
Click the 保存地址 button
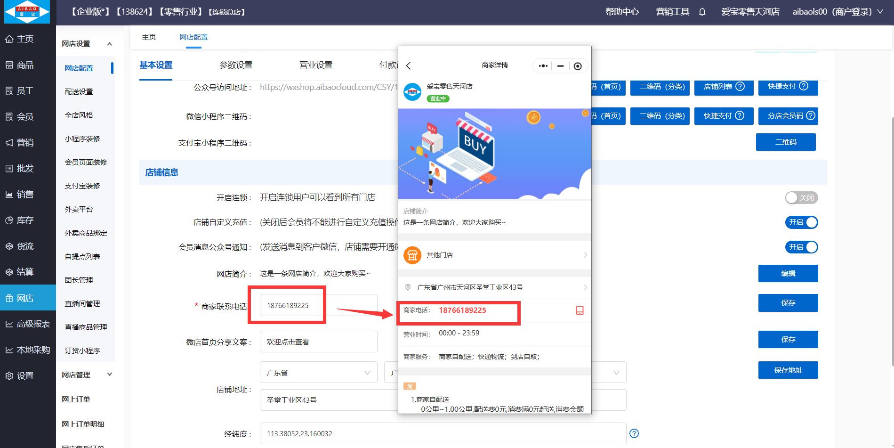[x=788, y=370]
